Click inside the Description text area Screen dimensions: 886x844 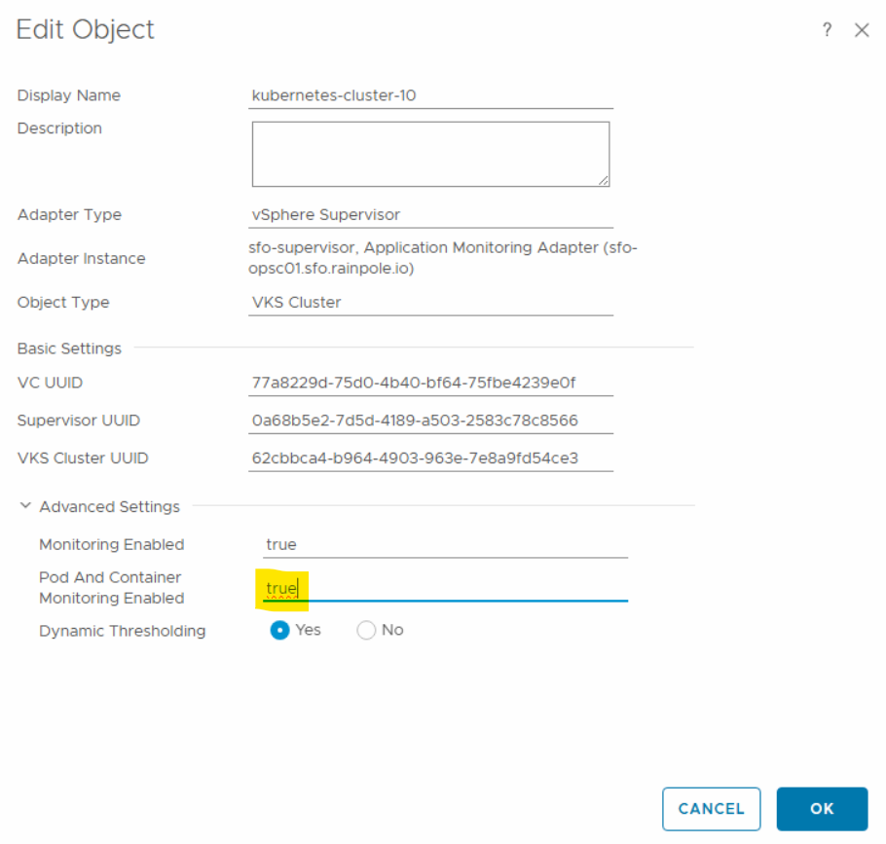430,153
